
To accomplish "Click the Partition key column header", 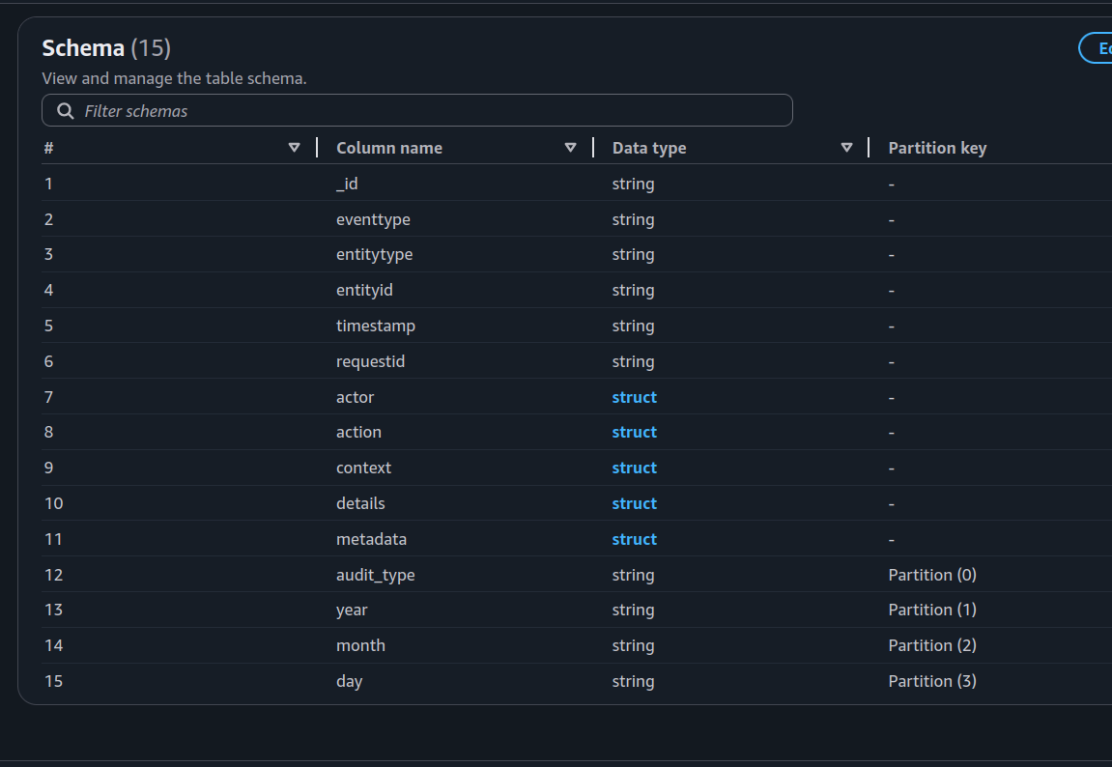I will tap(936, 148).
